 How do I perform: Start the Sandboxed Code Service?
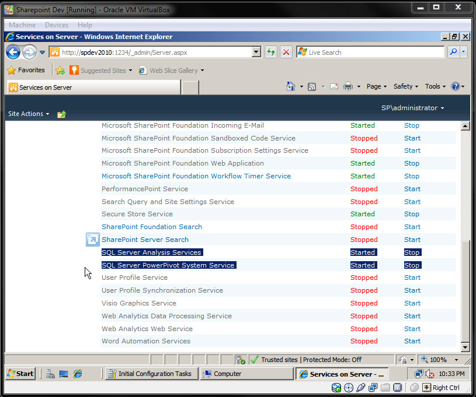pos(412,138)
